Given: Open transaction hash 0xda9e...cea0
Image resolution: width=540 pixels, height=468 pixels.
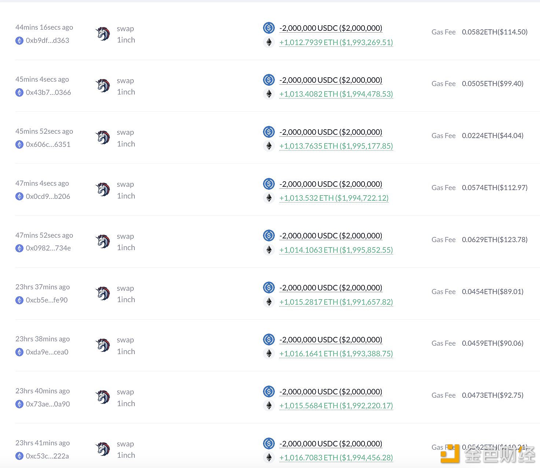Looking at the screenshot, I should [x=47, y=352].
